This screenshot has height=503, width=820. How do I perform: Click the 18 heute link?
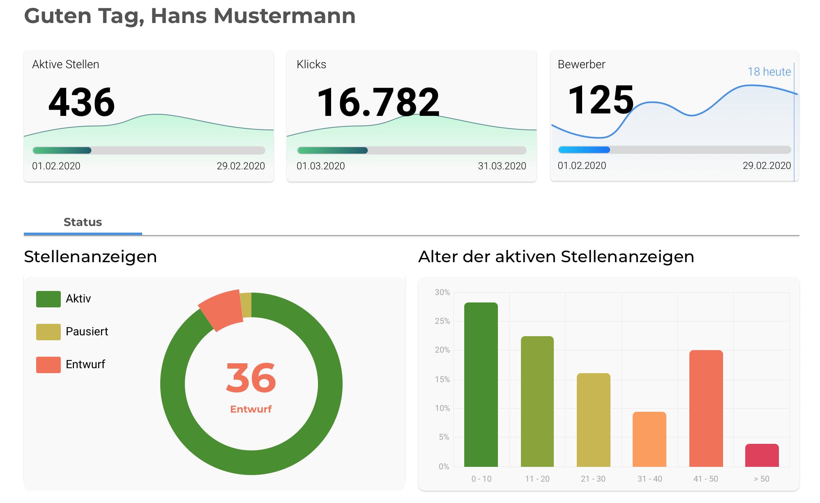769,72
